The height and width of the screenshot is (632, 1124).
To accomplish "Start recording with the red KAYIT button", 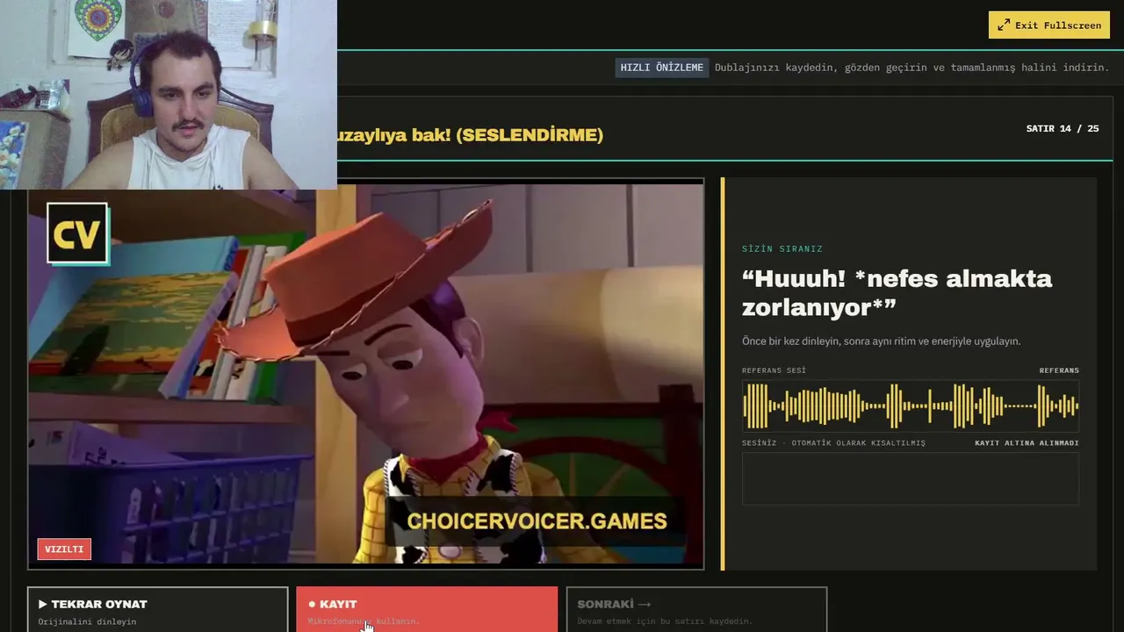I will [427, 609].
